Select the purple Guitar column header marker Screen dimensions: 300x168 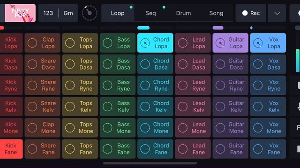point(218,28)
